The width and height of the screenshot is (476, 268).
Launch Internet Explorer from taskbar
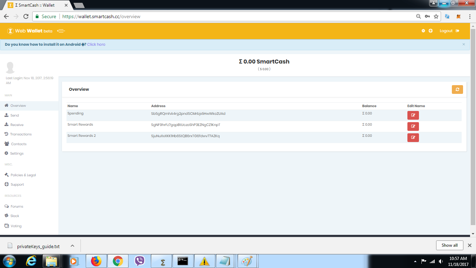point(31,261)
